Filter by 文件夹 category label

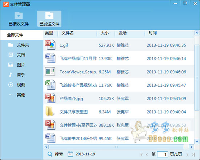tap(23, 45)
